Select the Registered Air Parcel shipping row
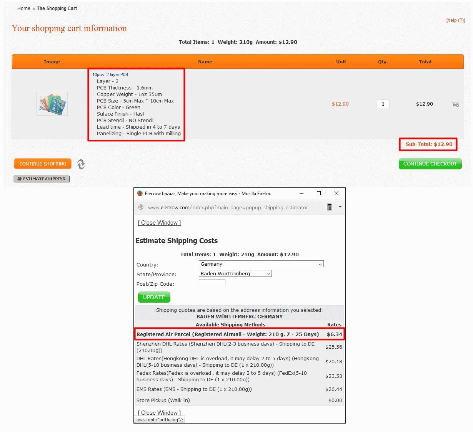The image size is (473, 432). (x=239, y=334)
